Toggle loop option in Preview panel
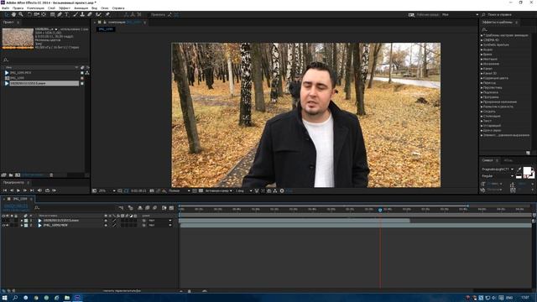This screenshot has height=302, width=537. (x=47, y=190)
